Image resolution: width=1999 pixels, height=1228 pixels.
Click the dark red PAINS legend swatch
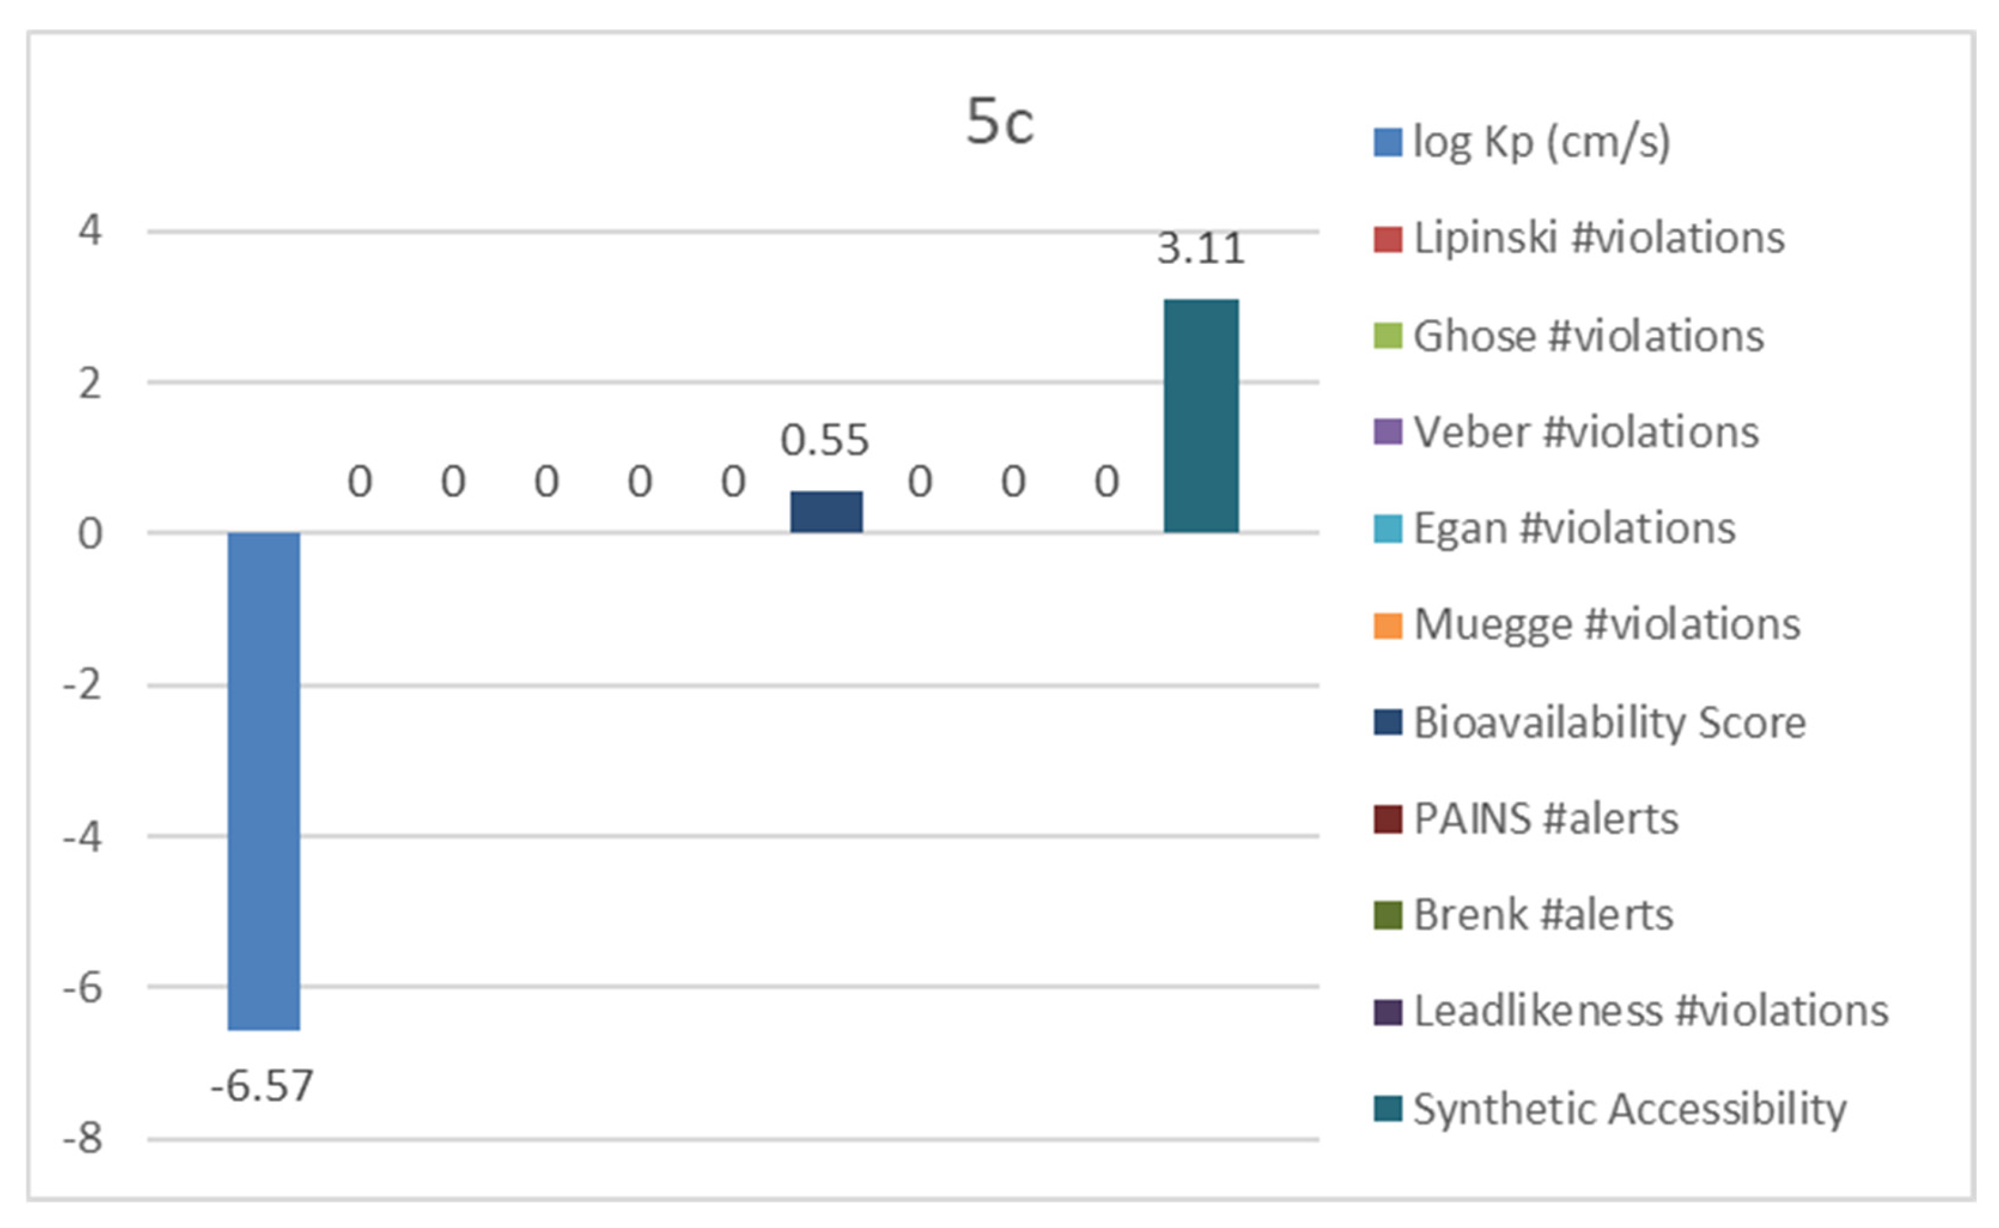(x=1387, y=818)
